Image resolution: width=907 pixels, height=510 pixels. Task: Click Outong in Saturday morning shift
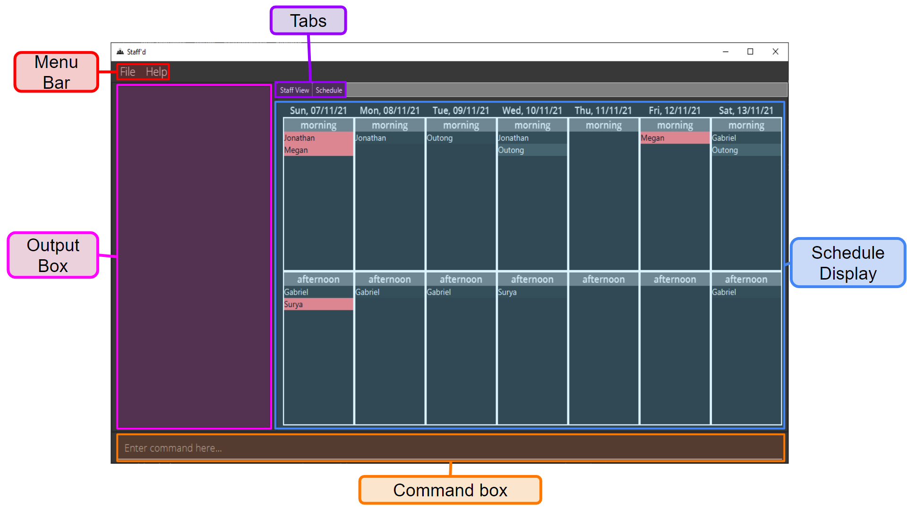[746, 150]
